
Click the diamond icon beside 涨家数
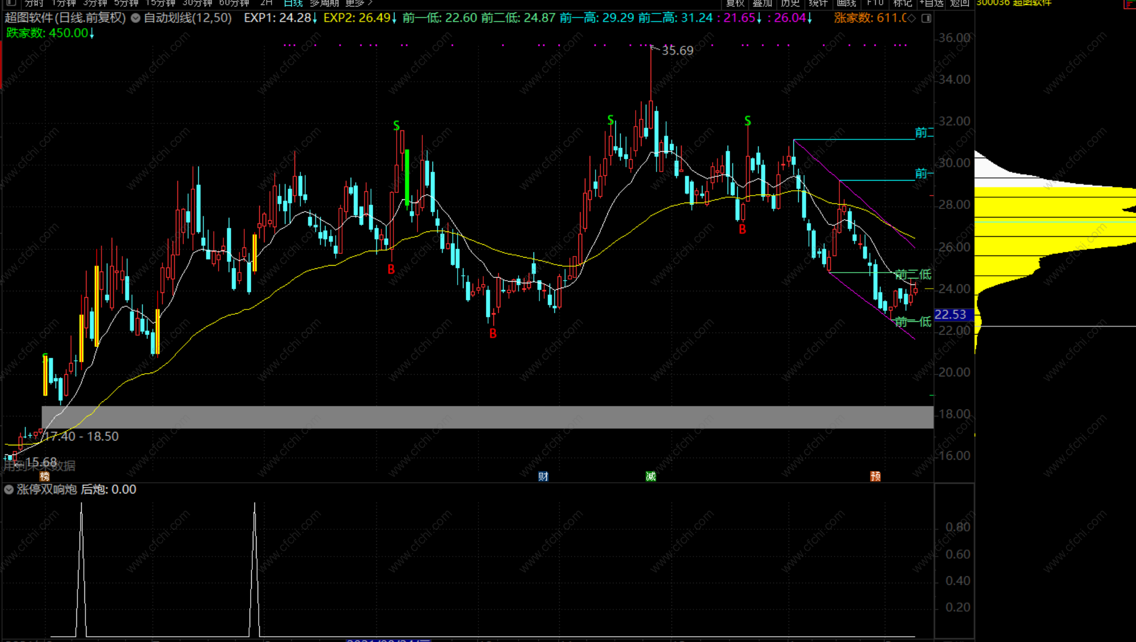912,18
